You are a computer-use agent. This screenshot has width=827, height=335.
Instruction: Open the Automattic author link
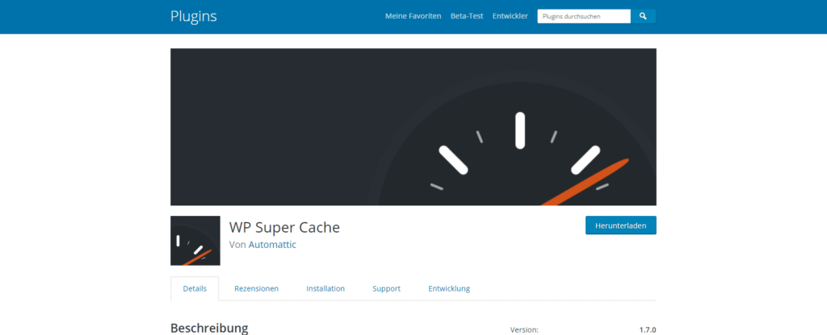pos(272,245)
